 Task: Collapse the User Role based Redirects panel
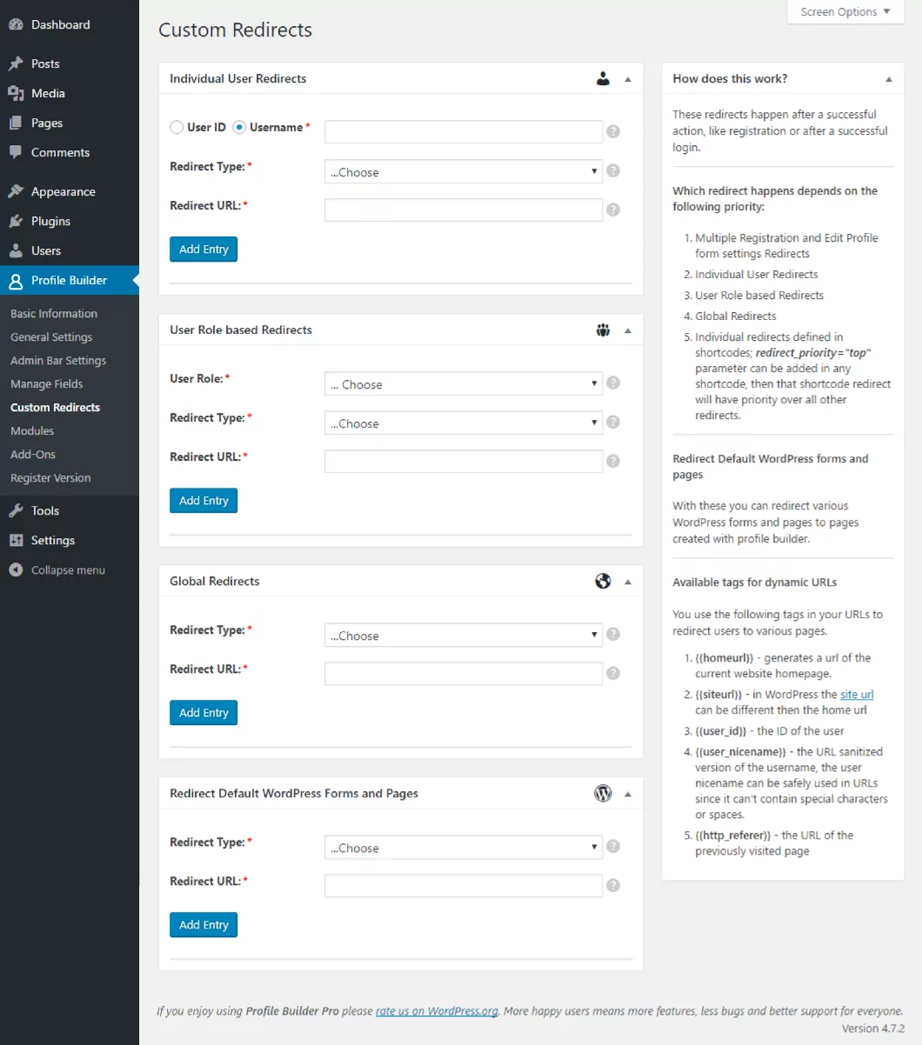click(x=628, y=330)
